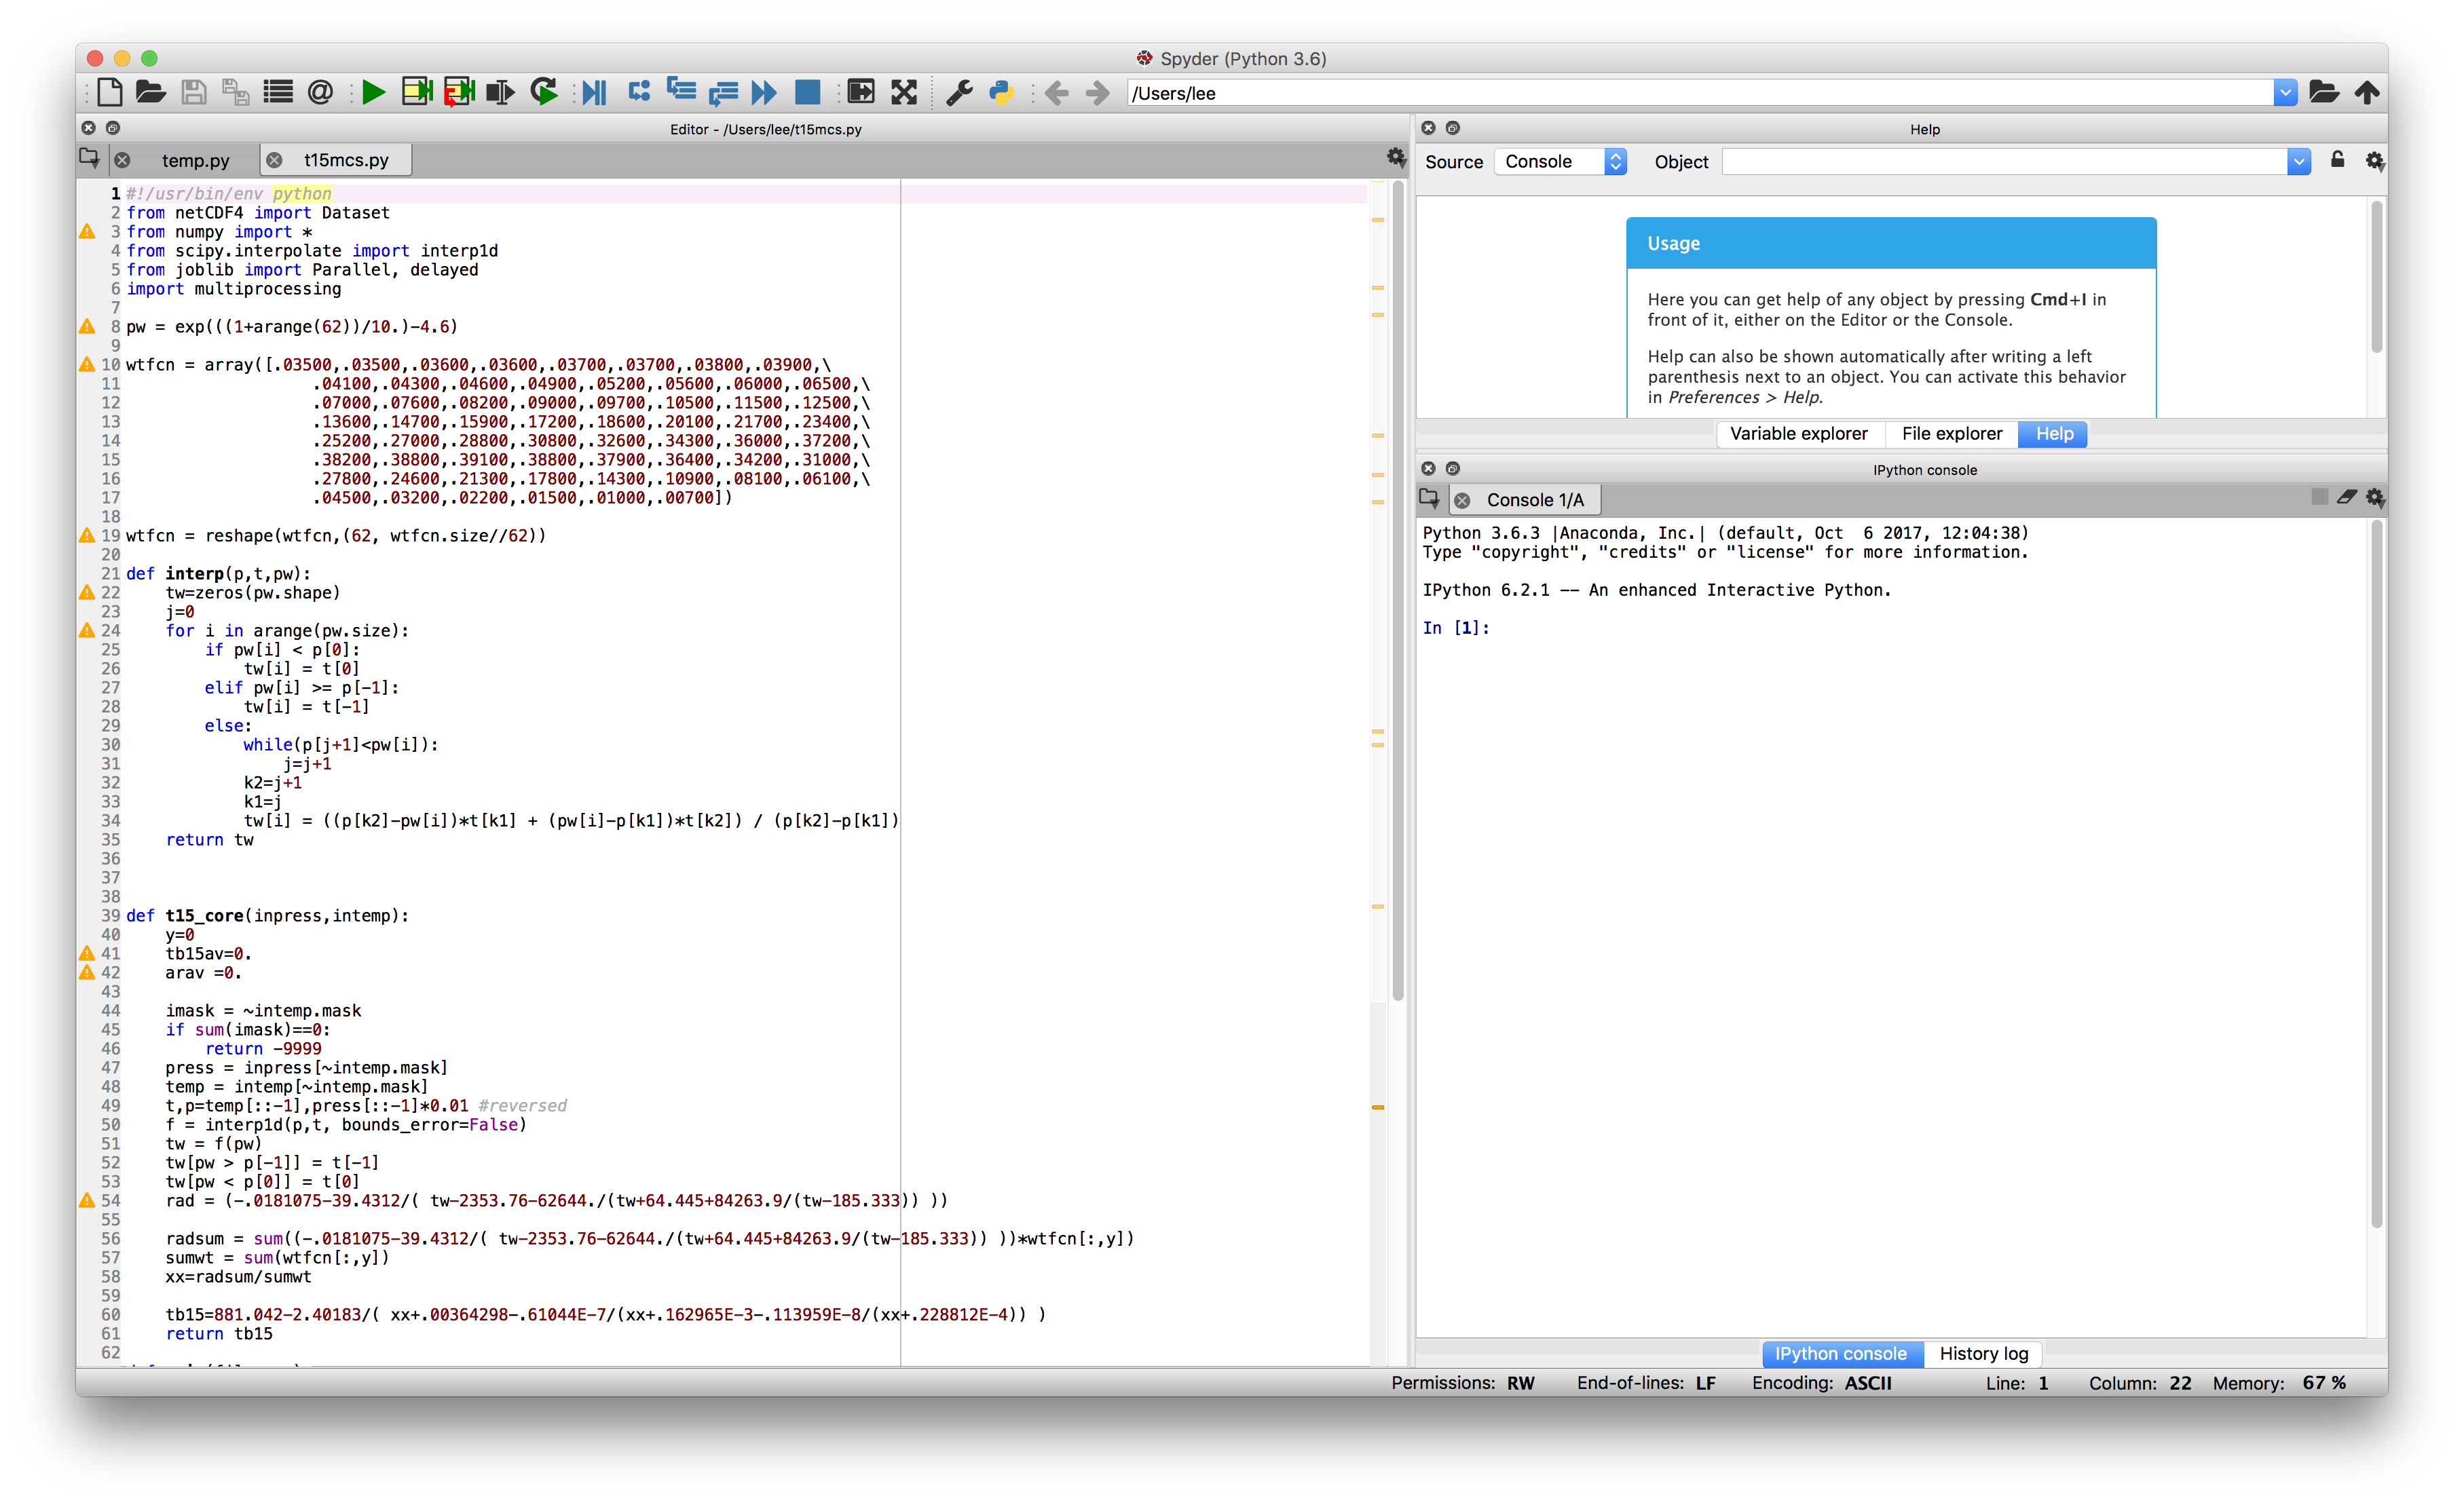Image resolution: width=2464 pixels, height=1505 pixels.
Task: Run the current cell
Action: (416, 93)
